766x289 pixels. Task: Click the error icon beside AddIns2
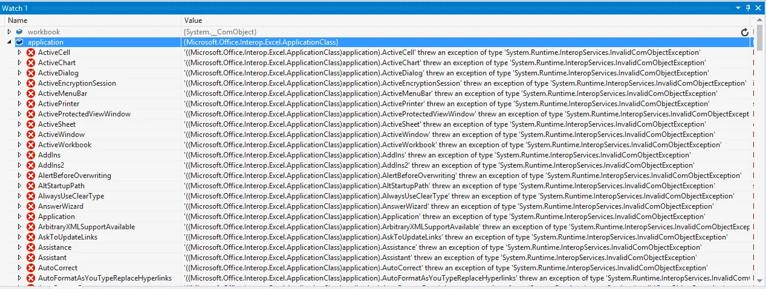point(31,165)
